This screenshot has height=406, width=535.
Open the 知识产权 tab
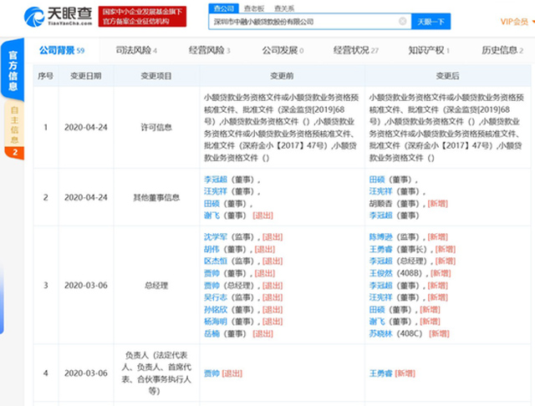coord(429,50)
